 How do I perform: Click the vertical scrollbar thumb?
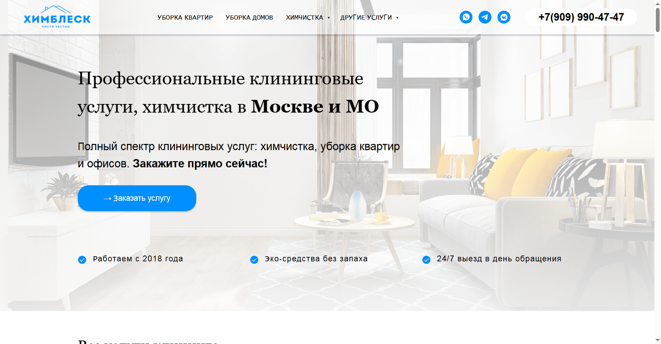pos(657,20)
